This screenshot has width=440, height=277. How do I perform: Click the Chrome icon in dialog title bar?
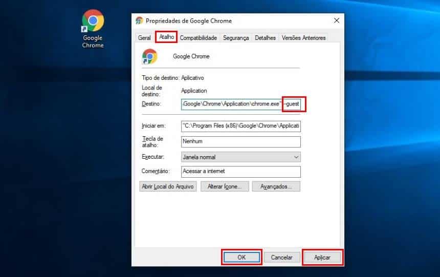click(139, 20)
